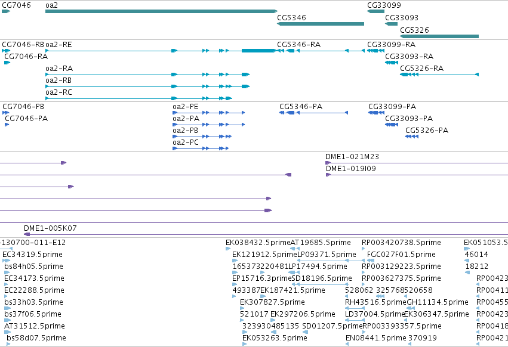Click EST LD37004.5prime
This screenshot has width=508, height=347.
[375, 314]
